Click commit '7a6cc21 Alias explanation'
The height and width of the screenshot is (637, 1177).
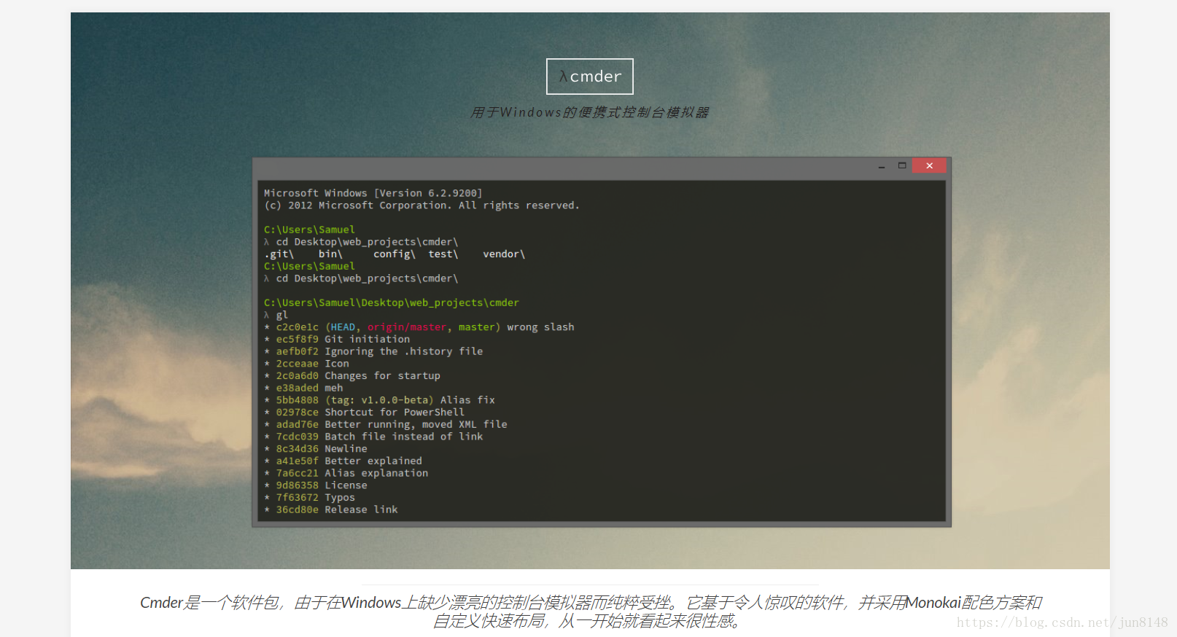point(346,473)
